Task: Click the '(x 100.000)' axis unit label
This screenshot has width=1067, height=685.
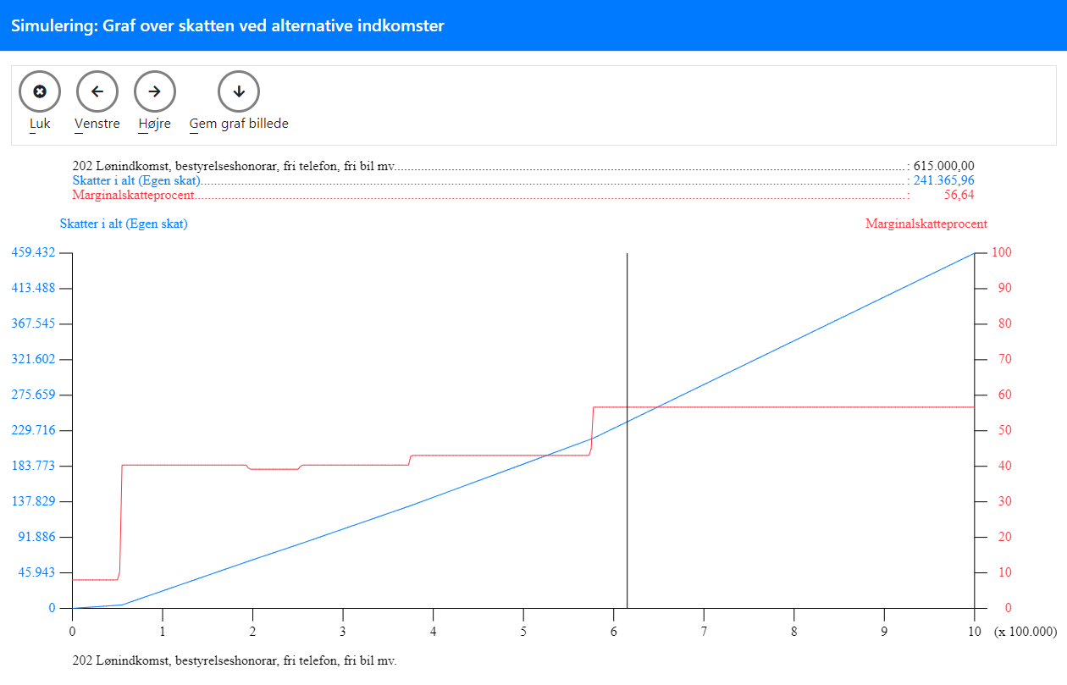Action: [1026, 632]
